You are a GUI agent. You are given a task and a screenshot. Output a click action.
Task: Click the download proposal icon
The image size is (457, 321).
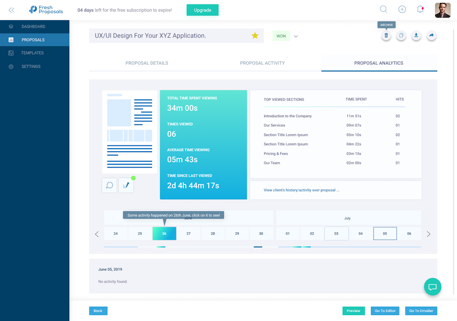(x=416, y=36)
